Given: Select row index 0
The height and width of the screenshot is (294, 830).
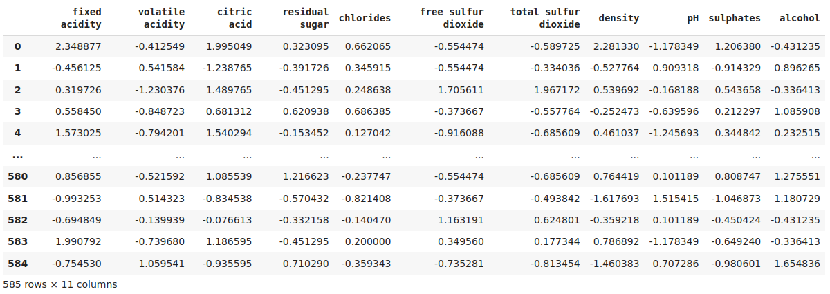Looking at the screenshot, I should (18, 46).
